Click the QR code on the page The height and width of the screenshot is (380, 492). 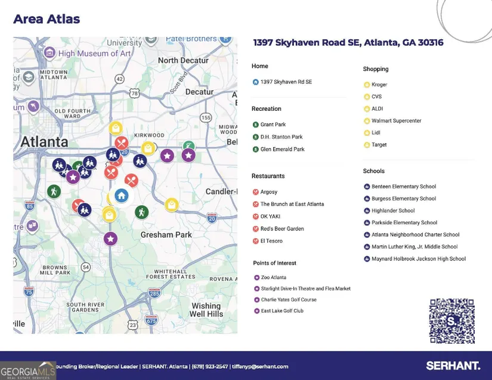pyautogui.click(x=451, y=321)
